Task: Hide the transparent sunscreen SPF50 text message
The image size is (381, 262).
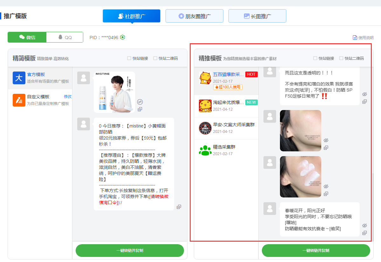Action: point(364,94)
